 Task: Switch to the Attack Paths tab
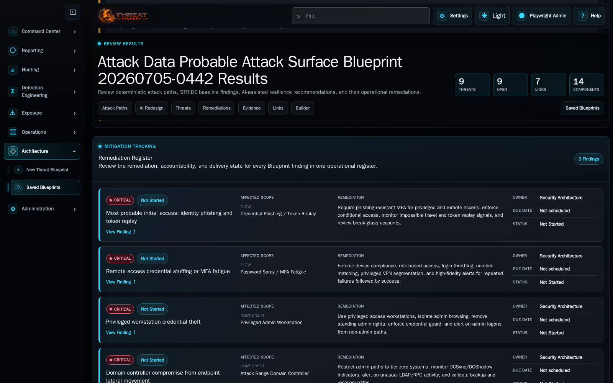coord(115,108)
